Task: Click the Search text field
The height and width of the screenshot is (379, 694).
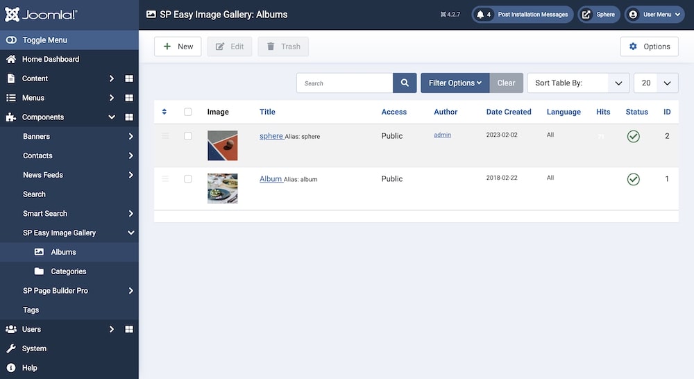Action: click(x=345, y=83)
